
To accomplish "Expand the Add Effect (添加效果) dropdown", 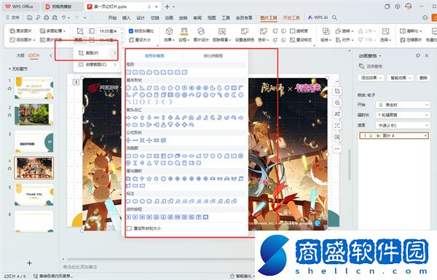I will click(x=371, y=78).
